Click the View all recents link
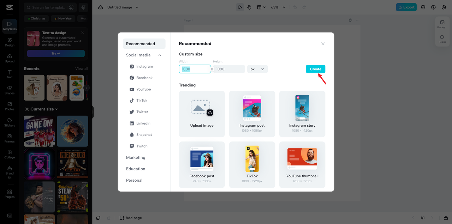This screenshot has width=452, height=224. tap(82, 68)
